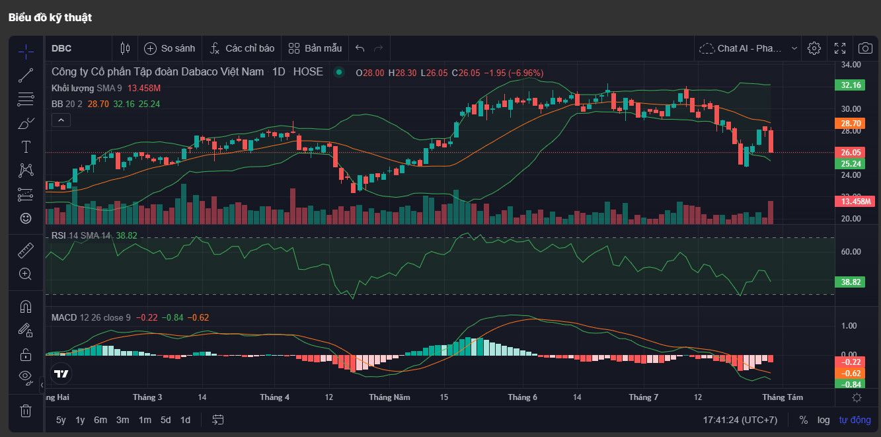The height and width of the screenshot is (437, 881).
Task: Click the clock time 17:41:24 (UTC+7)
Action: pos(740,420)
